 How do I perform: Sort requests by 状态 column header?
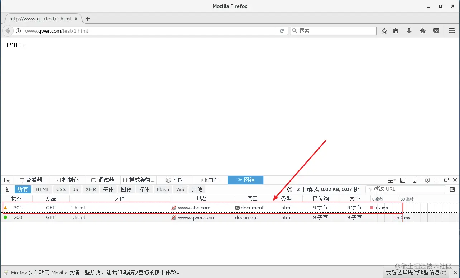click(x=16, y=198)
